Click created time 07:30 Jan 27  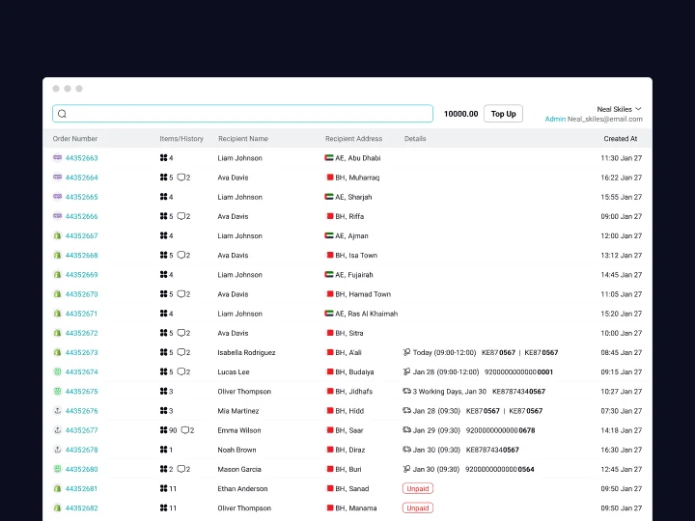(621, 411)
